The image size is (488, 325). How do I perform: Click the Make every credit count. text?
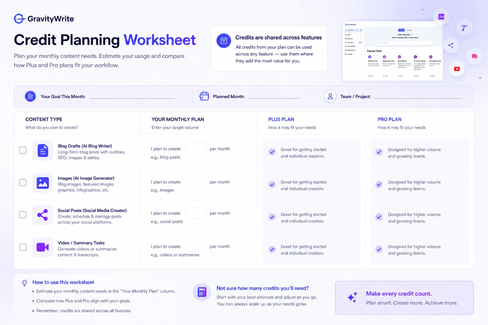click(x=399, y=294)
